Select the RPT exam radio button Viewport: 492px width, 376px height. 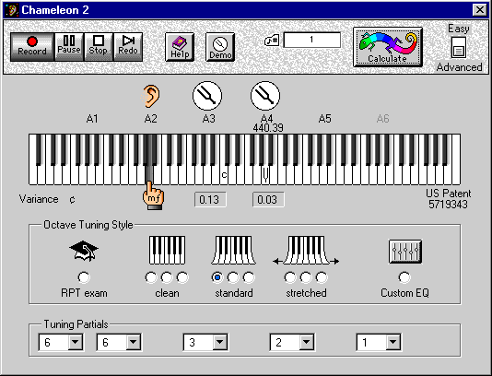tap(84, 277)
